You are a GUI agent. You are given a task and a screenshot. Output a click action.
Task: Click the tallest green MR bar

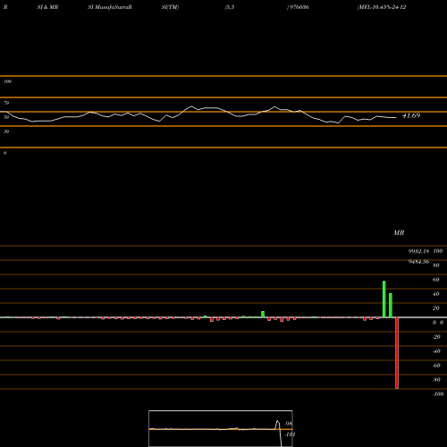[384, 299]
